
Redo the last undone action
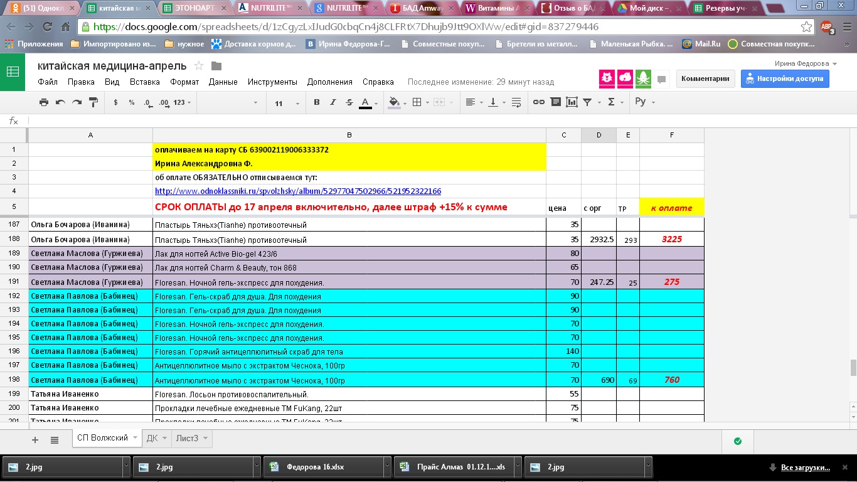tap(77, 102)
